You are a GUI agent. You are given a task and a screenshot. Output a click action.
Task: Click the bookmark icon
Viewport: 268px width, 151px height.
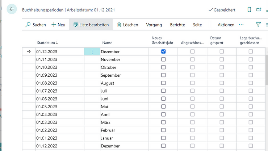[249, 10]
